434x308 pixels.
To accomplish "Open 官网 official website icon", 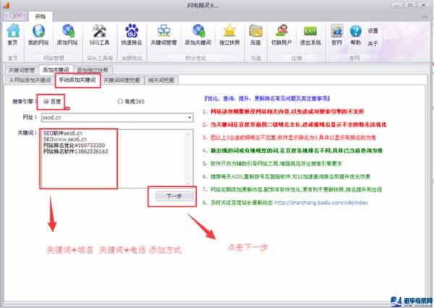I will click(337, 34).
